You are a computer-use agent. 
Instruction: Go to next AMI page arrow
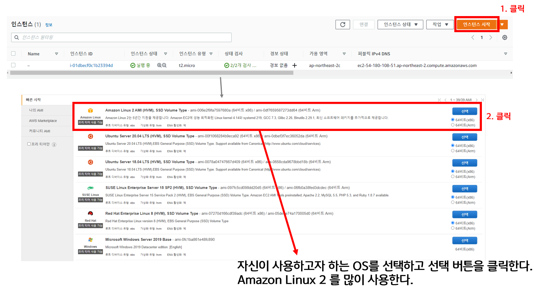(x=477, y=100)
